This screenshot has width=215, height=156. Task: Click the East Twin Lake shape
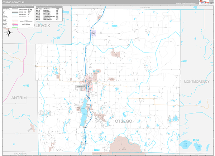[x=198, y=147]
